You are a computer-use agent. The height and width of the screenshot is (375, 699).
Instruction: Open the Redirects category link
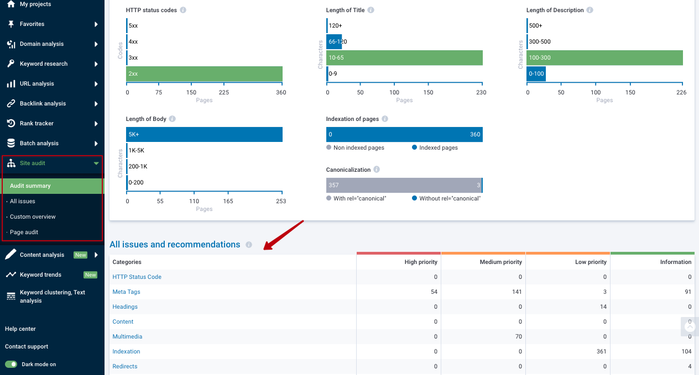pos(125,366)
